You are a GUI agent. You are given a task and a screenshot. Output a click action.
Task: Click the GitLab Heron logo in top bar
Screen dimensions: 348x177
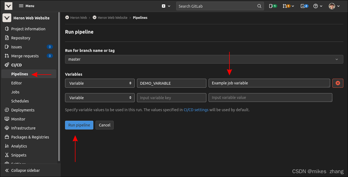click(9, 6)
